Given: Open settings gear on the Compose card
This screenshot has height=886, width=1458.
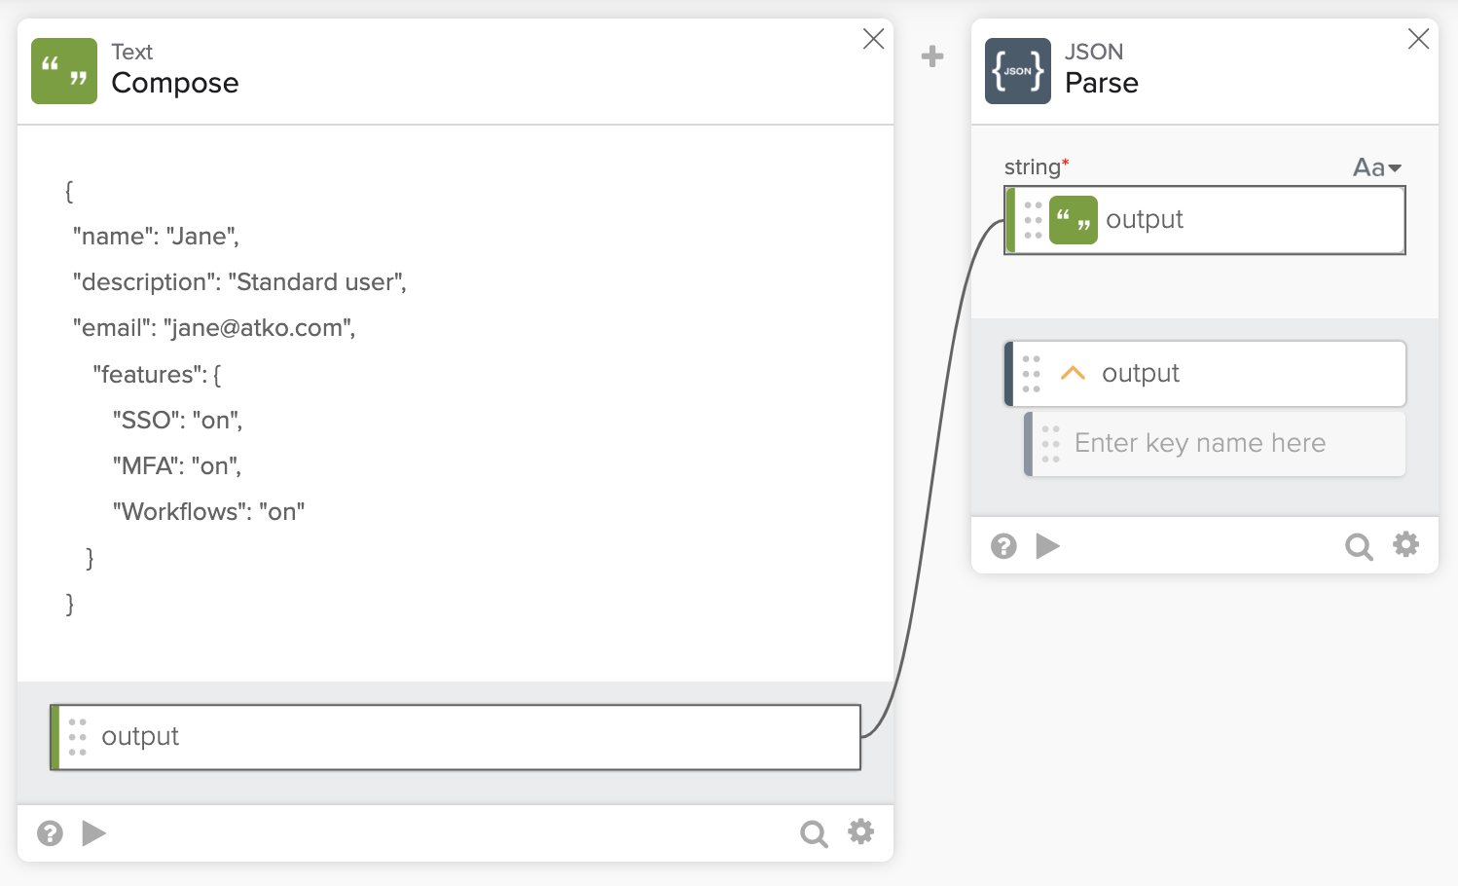Looking at the screenshot, I should click(861, 831).
